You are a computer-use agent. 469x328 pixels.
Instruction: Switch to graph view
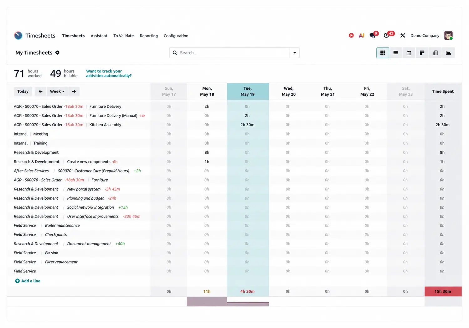(x=448, y=53)
